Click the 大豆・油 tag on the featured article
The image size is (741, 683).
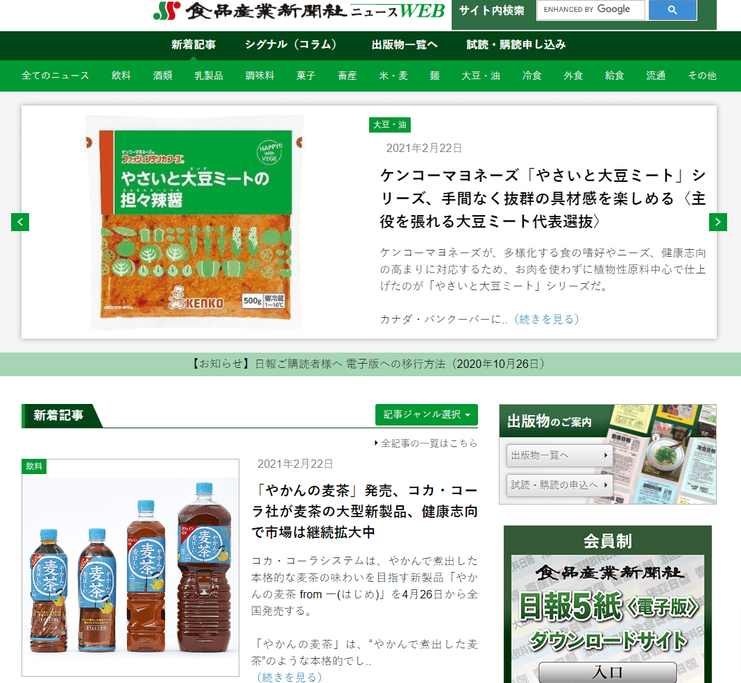[390, 125]
